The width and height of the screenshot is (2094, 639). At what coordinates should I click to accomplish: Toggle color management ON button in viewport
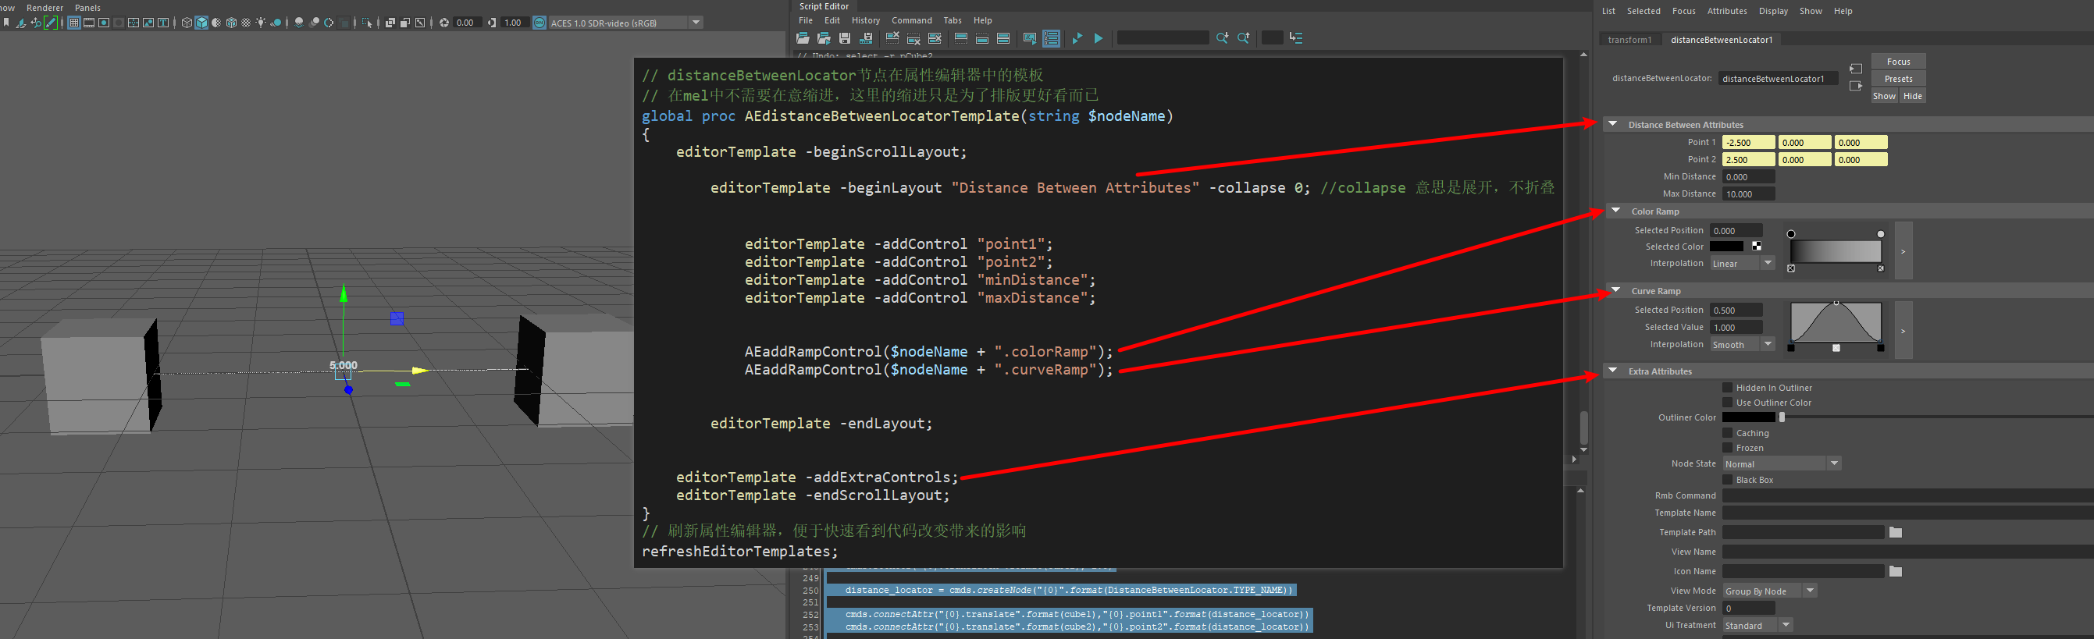(x=540, y=23)
